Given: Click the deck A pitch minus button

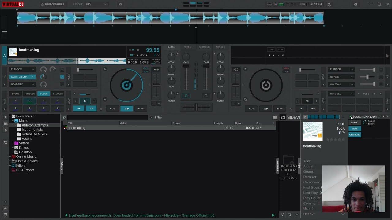Looking at the screenshot, I should pyautogui.click(x=154, y=104).
